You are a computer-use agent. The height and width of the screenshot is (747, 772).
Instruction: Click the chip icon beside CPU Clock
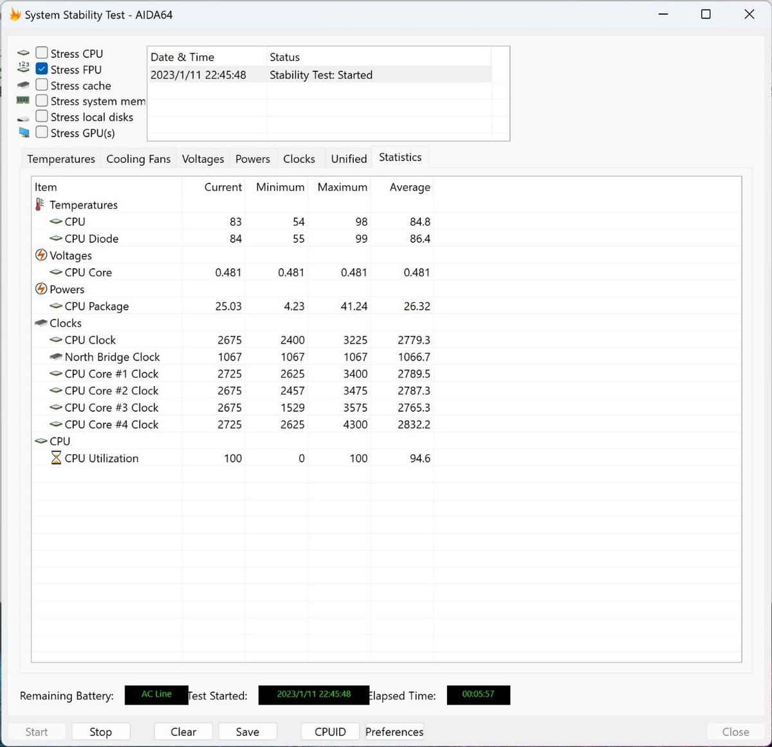click(x=56, y=340)
